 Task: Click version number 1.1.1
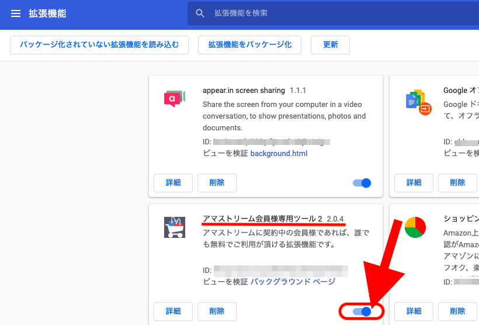tap(298, 91)
